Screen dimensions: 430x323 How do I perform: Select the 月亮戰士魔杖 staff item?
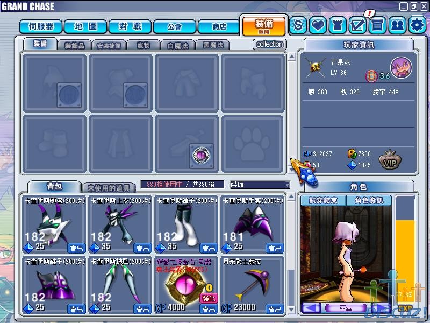[253, 285]
